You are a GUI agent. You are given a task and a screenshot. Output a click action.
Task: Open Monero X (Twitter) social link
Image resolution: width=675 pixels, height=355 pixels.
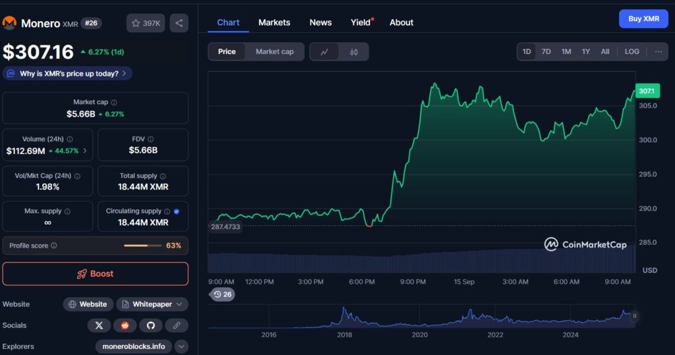tap(99, 325)
